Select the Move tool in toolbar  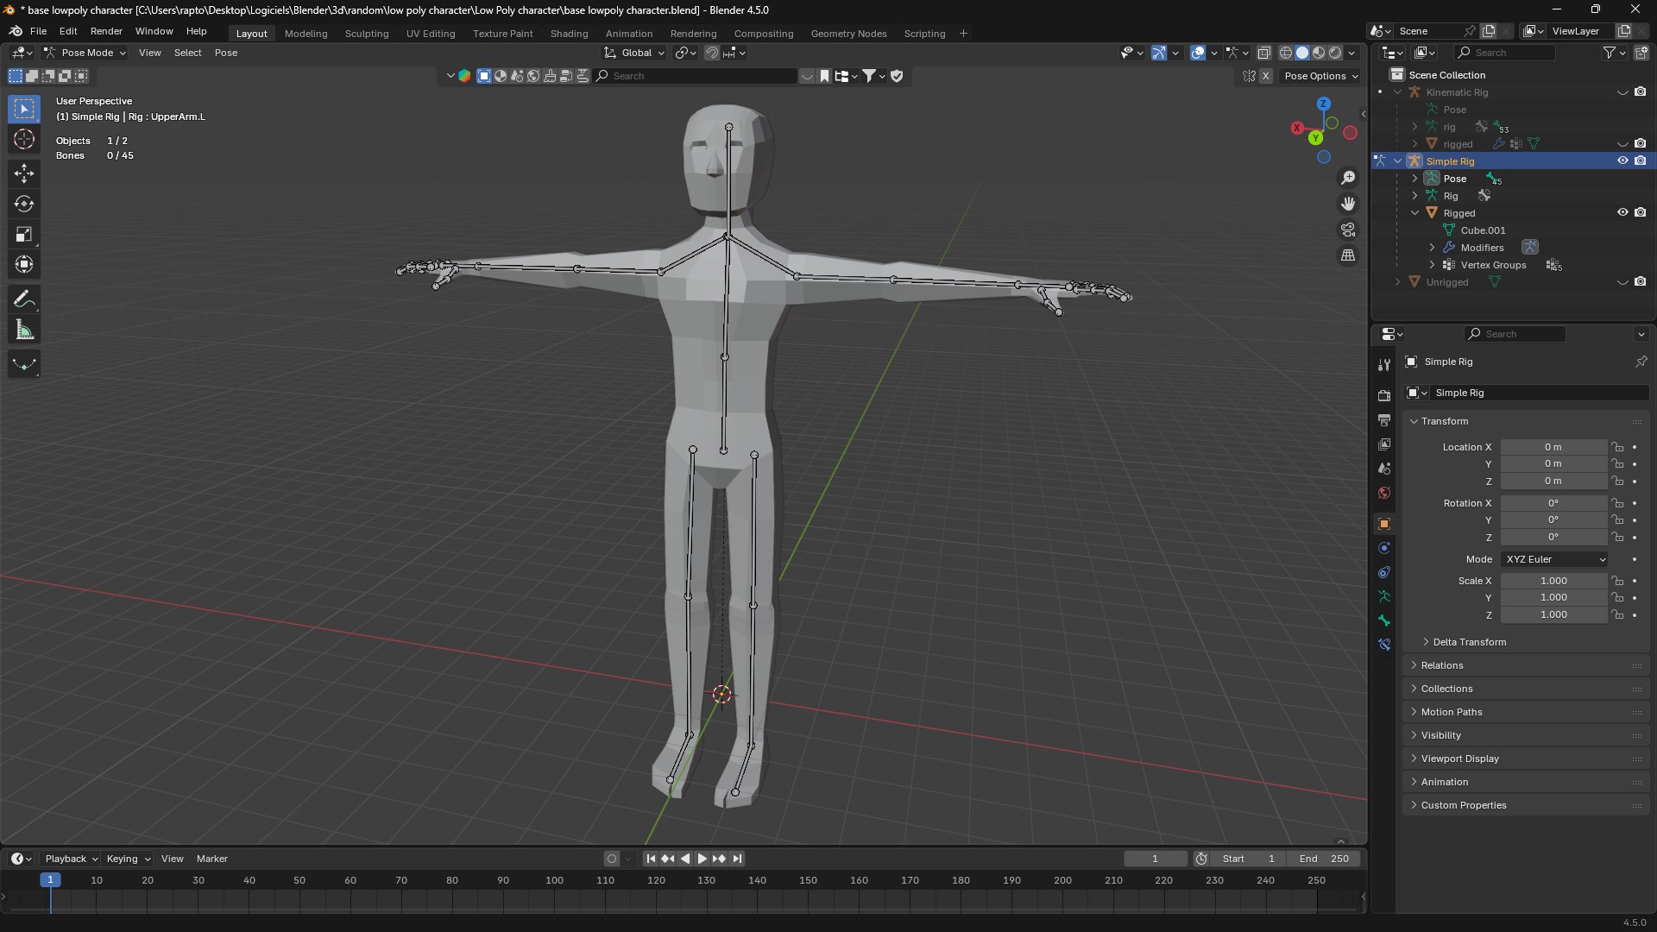point(24,173)
